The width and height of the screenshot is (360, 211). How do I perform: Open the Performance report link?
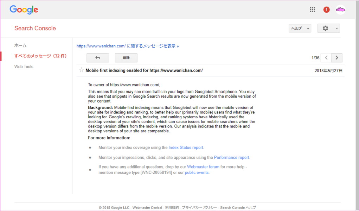(x=231, y=158)
